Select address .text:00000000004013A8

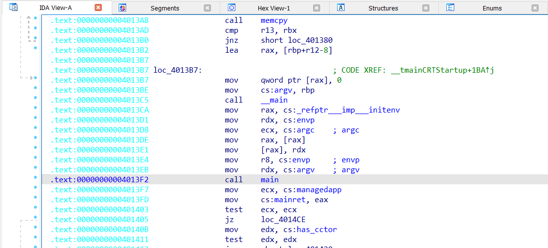[x=100, y=20]
